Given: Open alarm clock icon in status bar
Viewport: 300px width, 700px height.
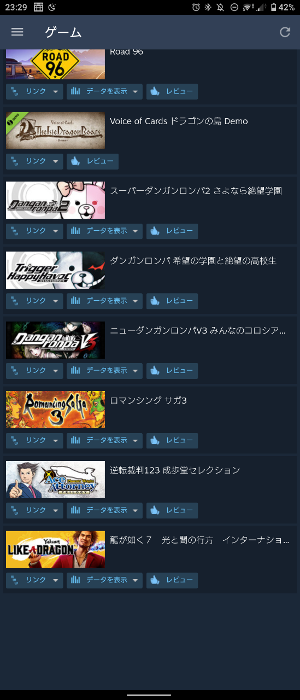Looking at the screenshot, I should pyautogui.click(x=196, y=7).
